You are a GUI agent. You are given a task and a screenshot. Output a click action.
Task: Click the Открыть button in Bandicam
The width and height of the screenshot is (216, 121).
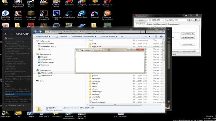tap(190, 34)
